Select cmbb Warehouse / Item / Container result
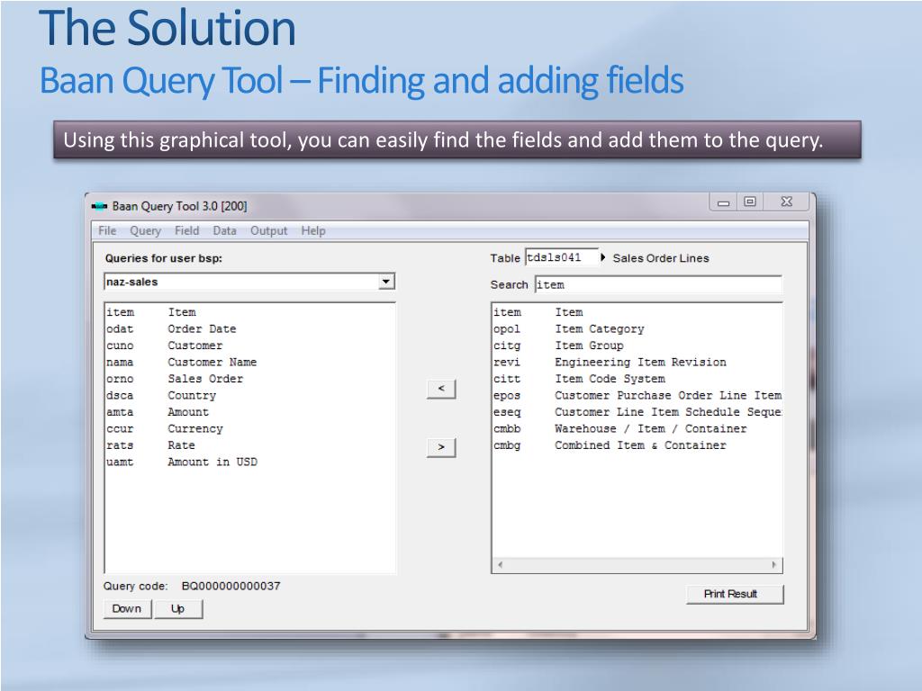 point(637,429)
